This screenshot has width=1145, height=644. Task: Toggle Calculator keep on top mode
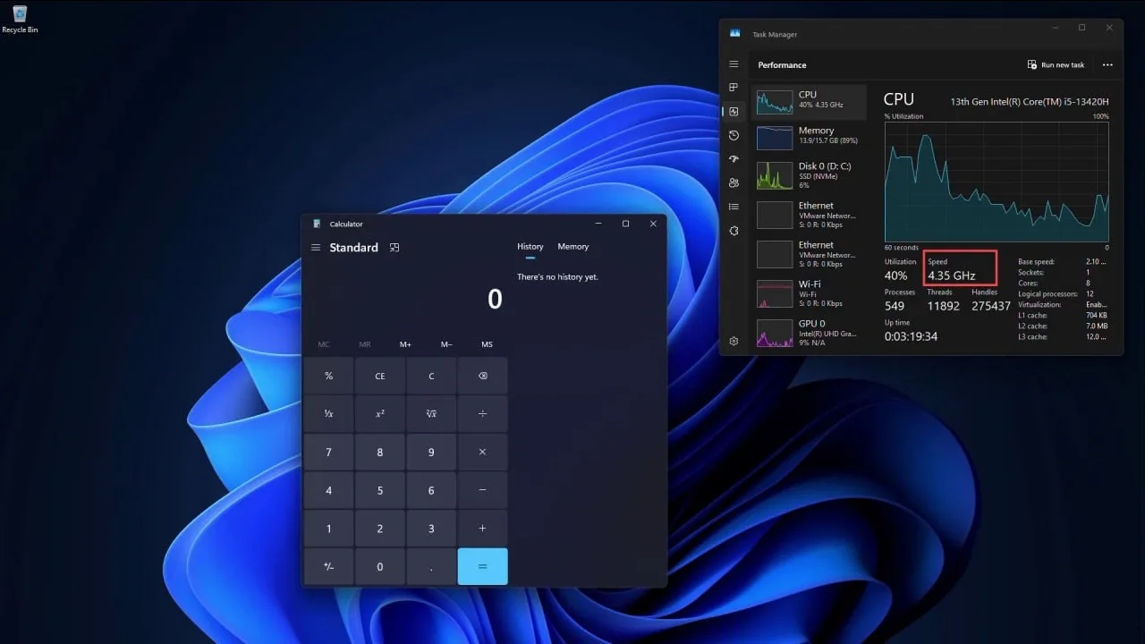tap(394, 248)
